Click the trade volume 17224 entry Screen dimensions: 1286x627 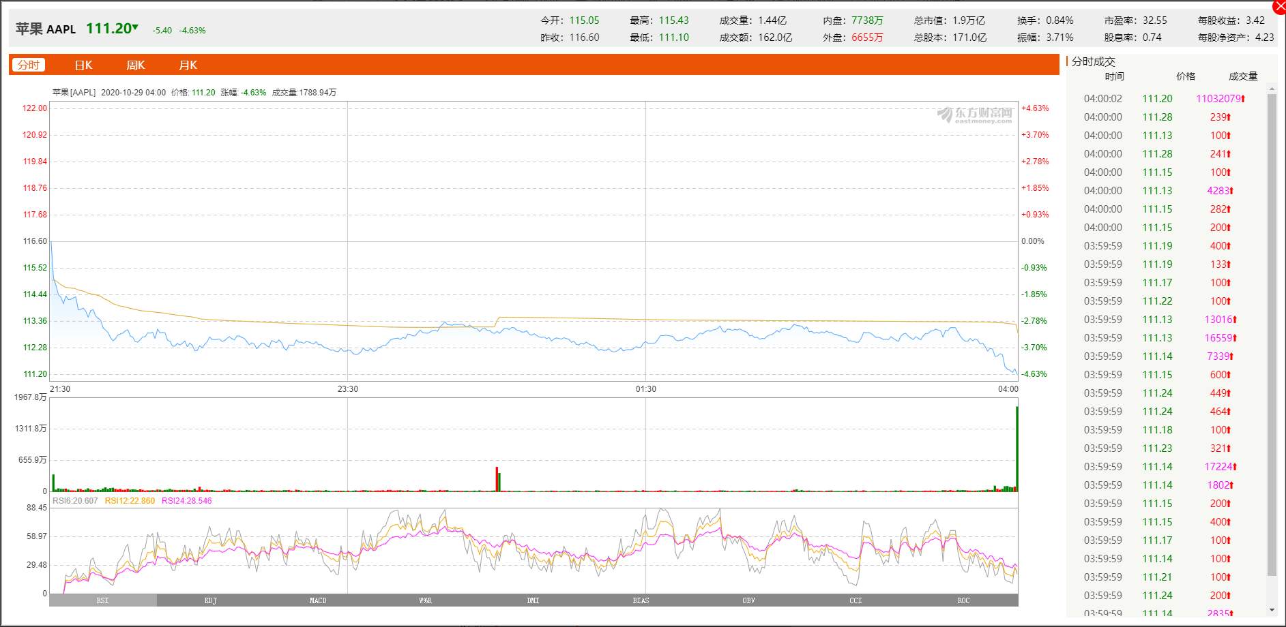[1220, 467]
